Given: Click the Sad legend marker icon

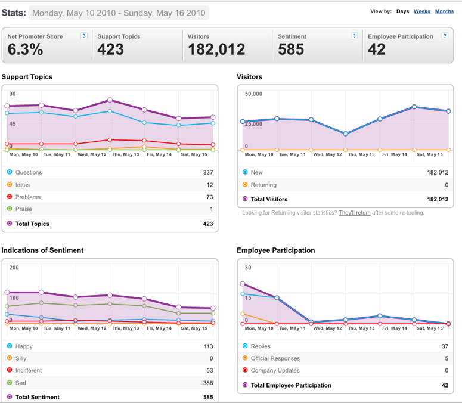Looking at the screenshot, I should [10, 382].
